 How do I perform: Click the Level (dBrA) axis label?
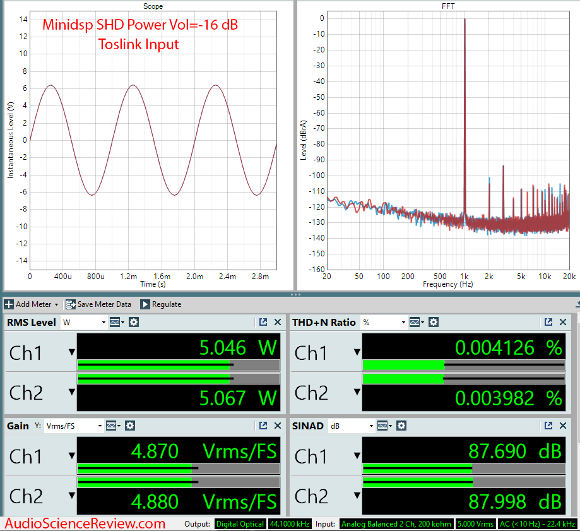(304, 140)
